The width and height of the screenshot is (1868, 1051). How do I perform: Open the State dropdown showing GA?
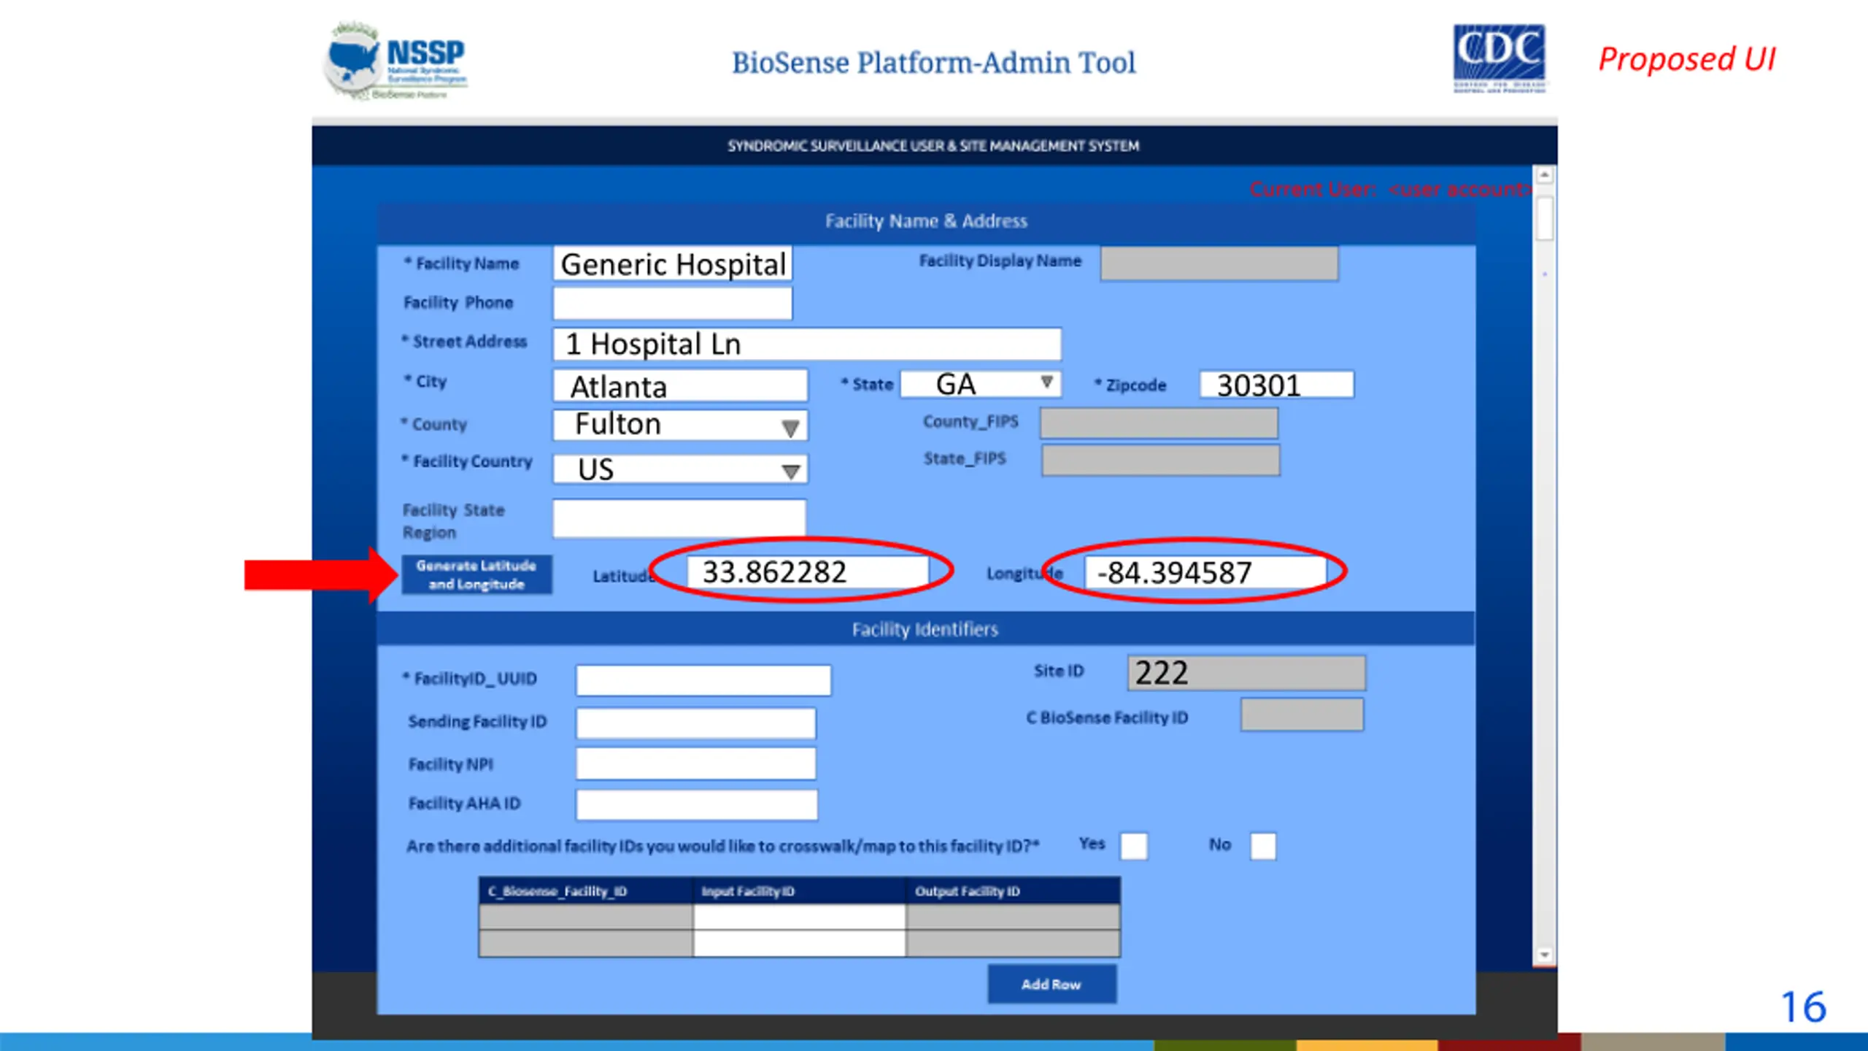(x=1046, y=382)
